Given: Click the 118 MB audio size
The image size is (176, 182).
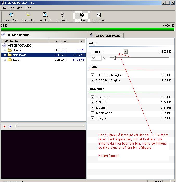Looking at the screenshot, I should (x=166, y=80).
